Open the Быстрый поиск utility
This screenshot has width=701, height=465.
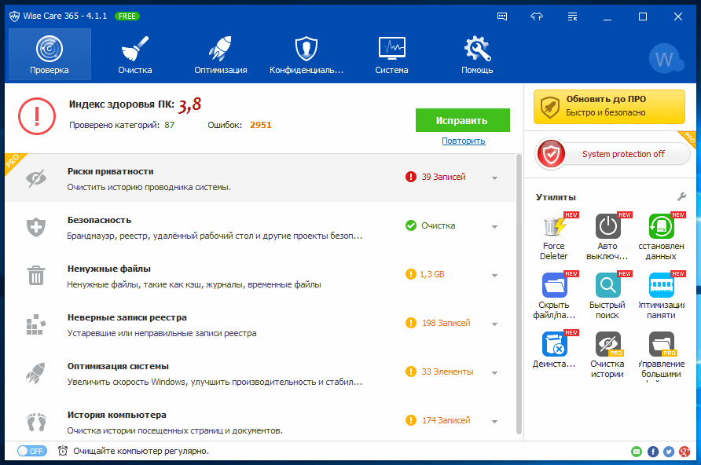point(607,295)
